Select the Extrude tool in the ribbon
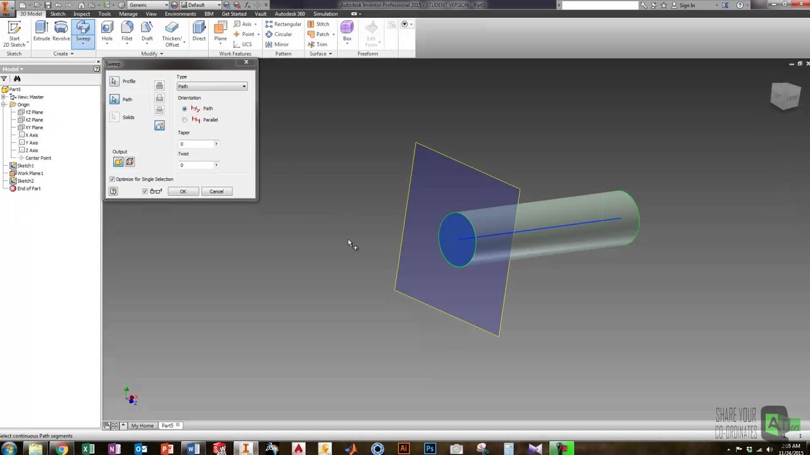The width and height of the screenshot is (810, 455). (x=42, y=32)
